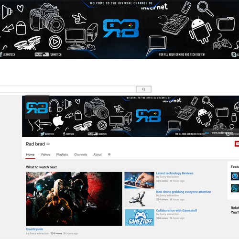Screen dimensions: 239x239
Task: Open the Playlists tab
Action: tap(62, 154)
